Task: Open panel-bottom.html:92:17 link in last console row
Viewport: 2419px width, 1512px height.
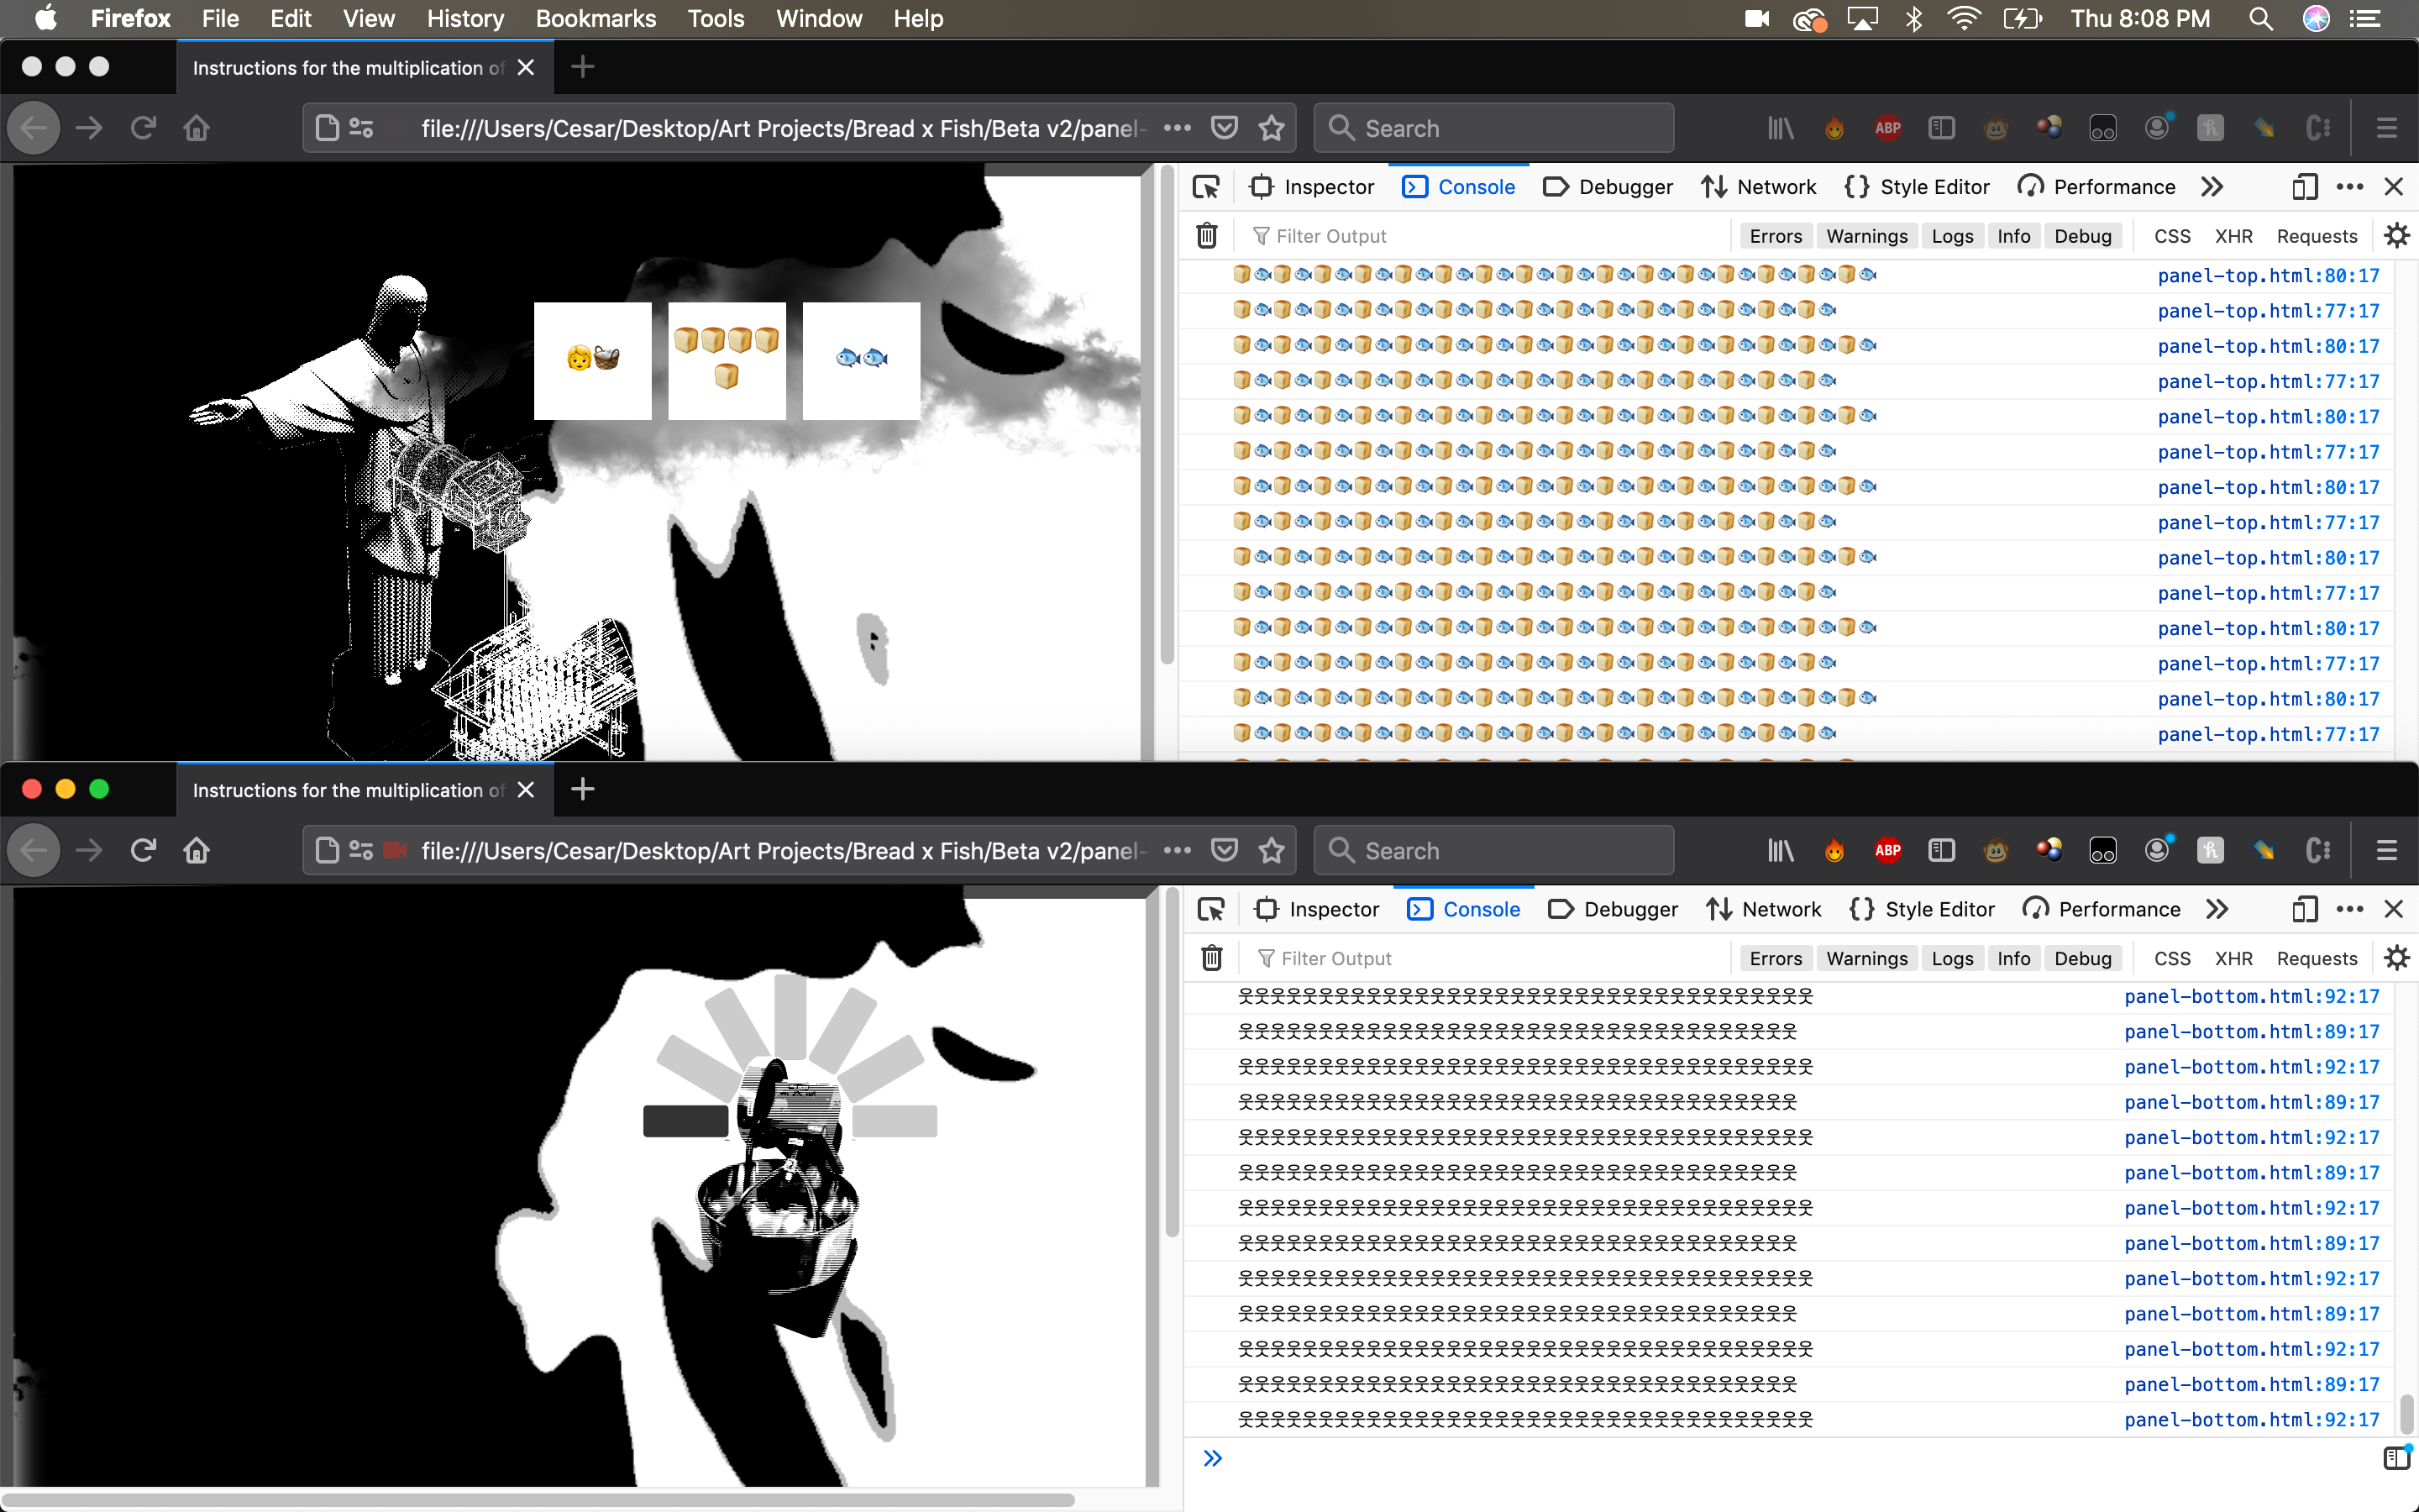Action: click(x=2251, y=1420)
